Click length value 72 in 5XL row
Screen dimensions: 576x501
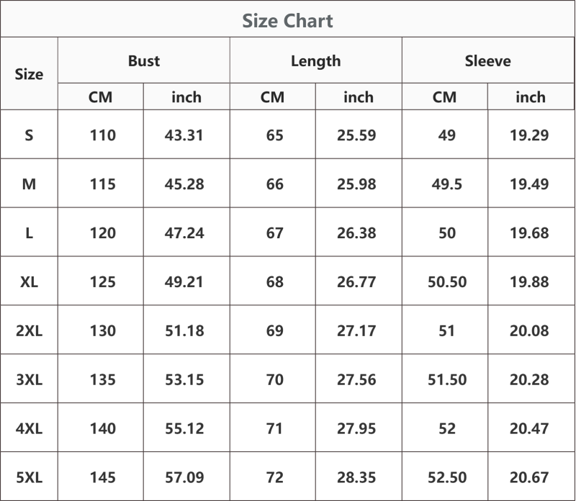tap(275, 477)
